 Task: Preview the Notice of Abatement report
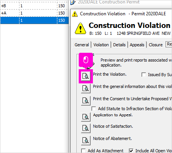86,140
